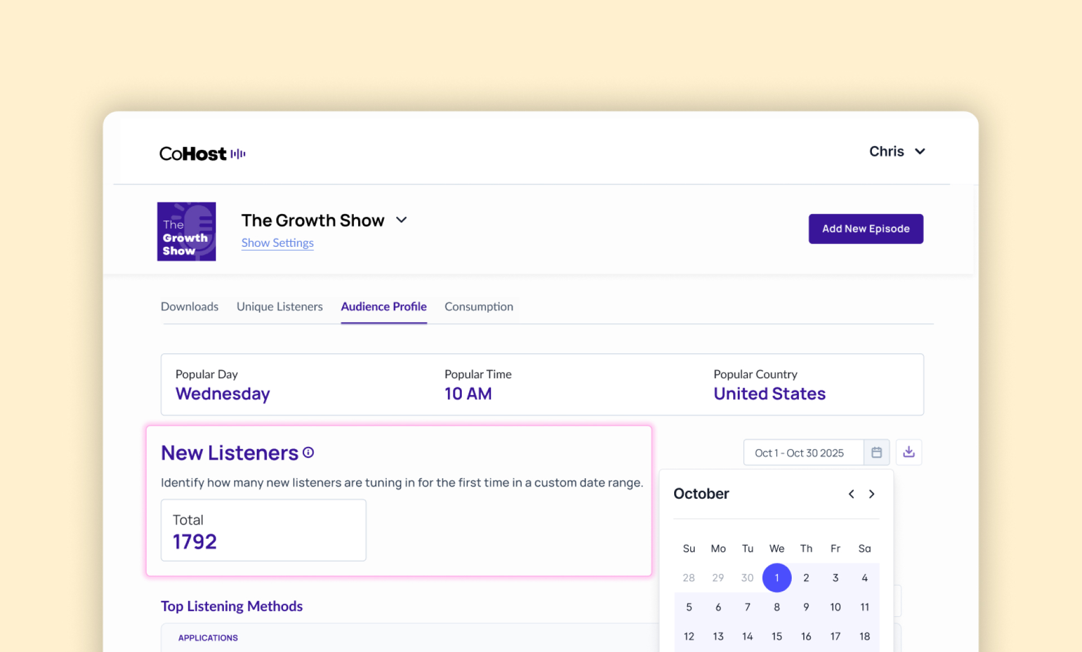1082x652 pixels.
Task: Select October 1 in the calendar
Action: (777, 578)
